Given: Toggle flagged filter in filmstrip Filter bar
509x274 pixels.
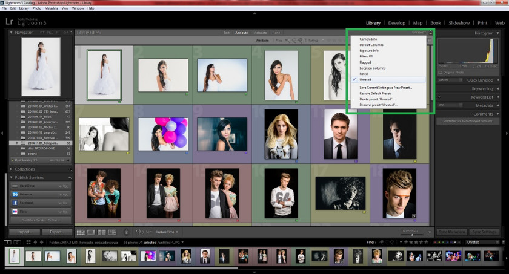Looking at the screenshot, I should (381, 242).
